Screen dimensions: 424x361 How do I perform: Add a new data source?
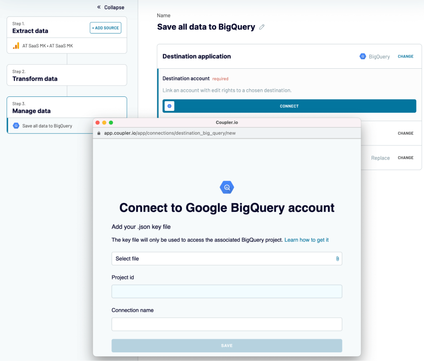(106, 28)
